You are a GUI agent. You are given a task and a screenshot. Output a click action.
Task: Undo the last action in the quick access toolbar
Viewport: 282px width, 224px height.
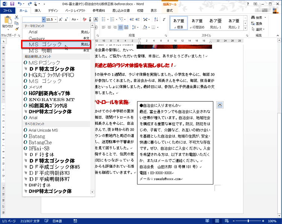click(x=20, y=4)
